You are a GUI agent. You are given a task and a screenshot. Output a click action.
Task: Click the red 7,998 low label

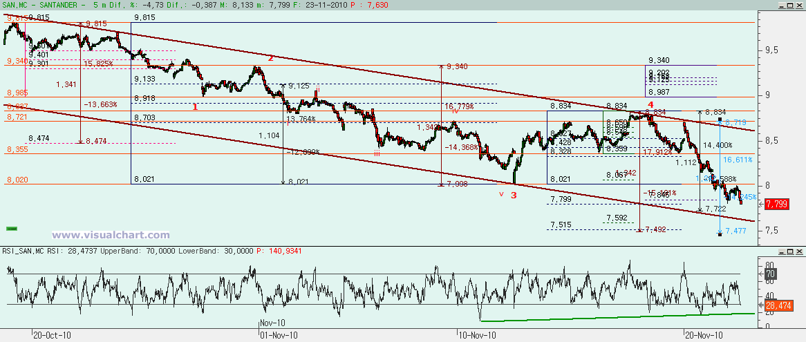(456, 184)
